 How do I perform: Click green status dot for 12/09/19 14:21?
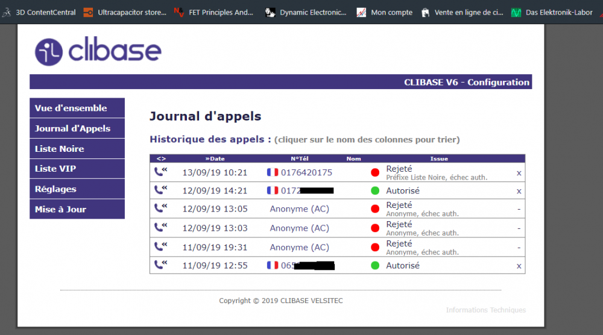[375, 190]
